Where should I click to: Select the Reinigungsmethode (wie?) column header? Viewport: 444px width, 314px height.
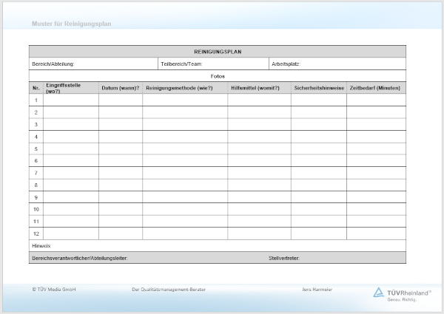coord(184,88)
